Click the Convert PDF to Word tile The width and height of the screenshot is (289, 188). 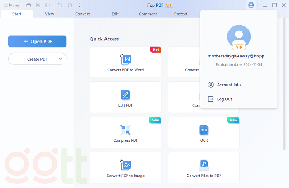(x=126, y=62)
